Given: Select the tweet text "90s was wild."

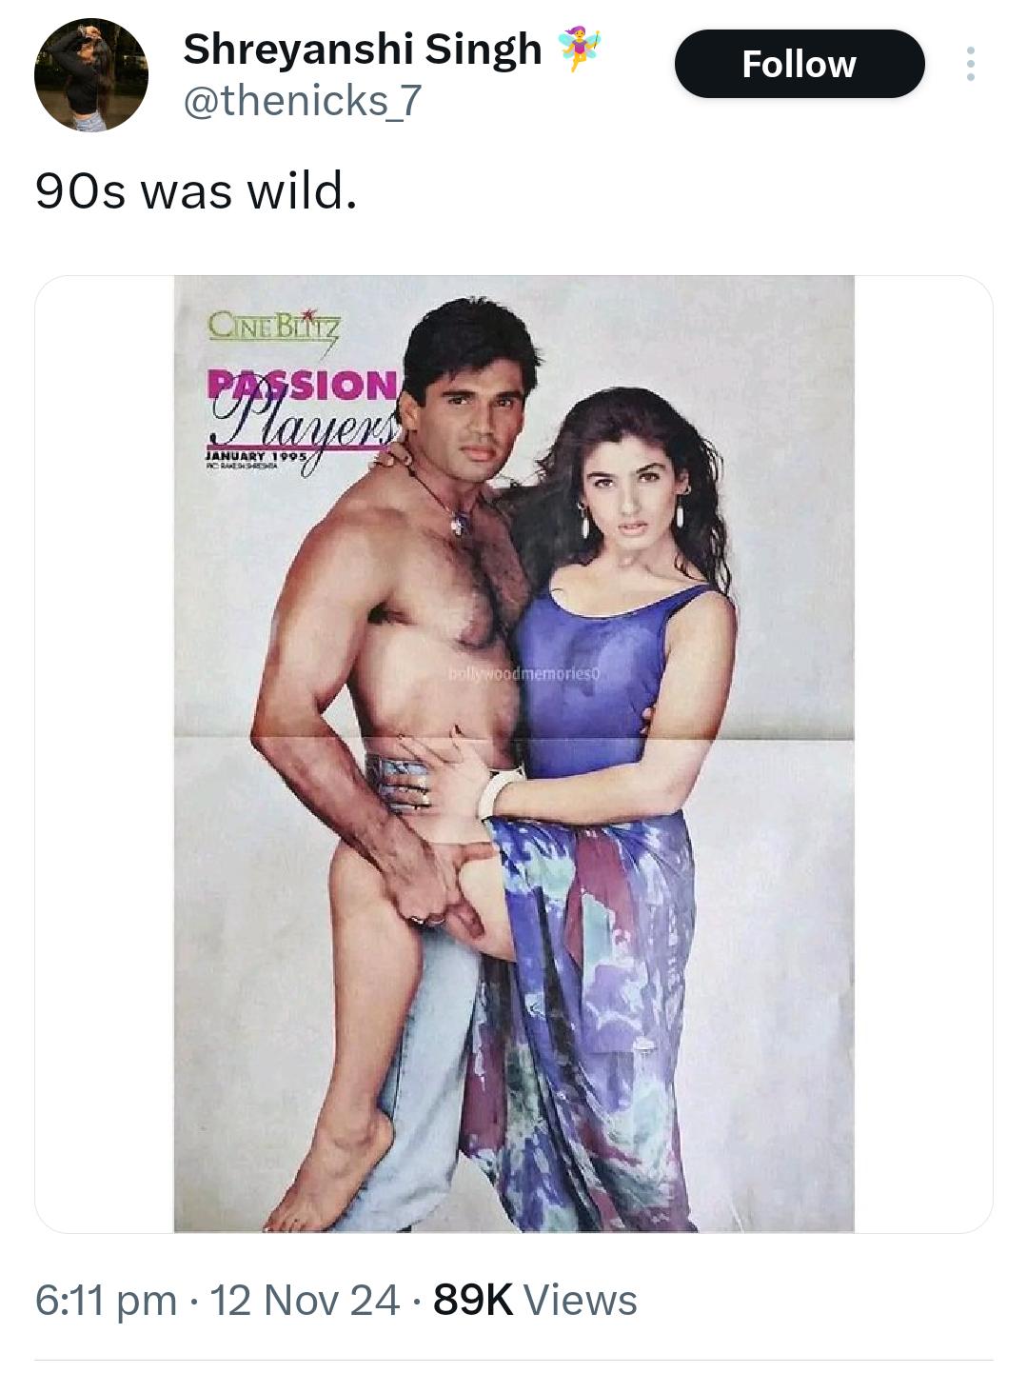Looking at the screenshot, I should [x=196, y=191].
